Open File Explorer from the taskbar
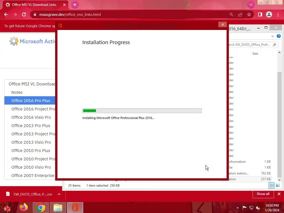 click(58, 207)
